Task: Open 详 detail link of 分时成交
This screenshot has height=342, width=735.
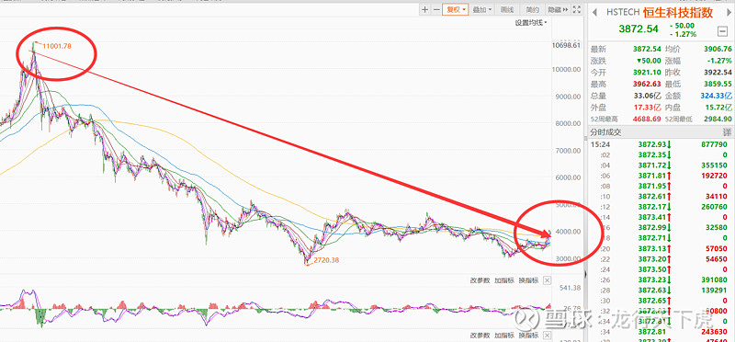Action: click(727, 132)
